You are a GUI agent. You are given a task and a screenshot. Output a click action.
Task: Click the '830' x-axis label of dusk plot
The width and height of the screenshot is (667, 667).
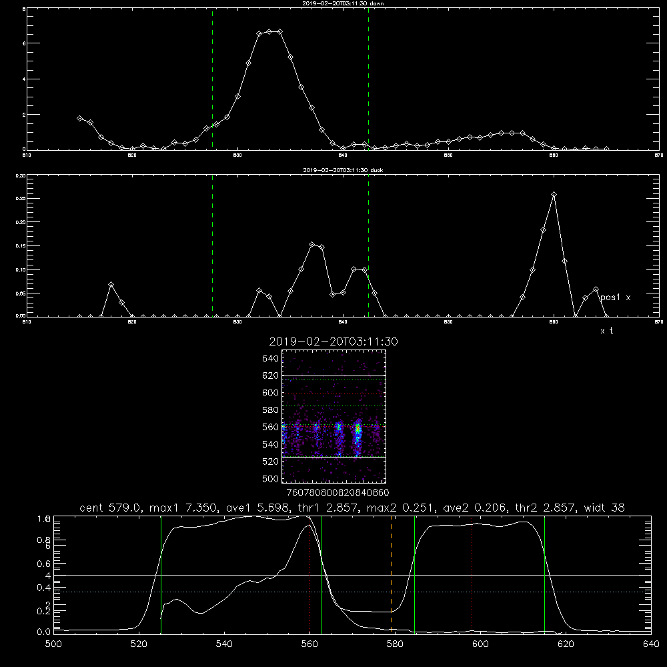pyautogui.click(x=237, y=322)
